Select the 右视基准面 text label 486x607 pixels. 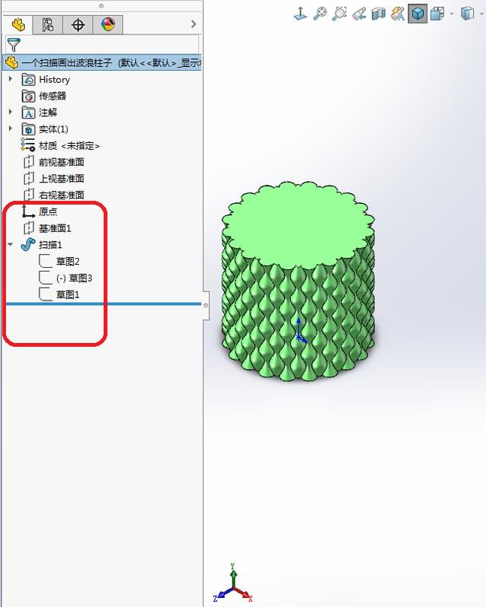point(62,195)
